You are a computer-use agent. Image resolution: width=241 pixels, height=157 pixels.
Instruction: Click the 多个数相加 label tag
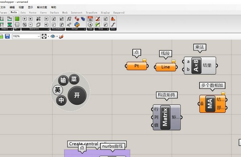tap(212, 86)
